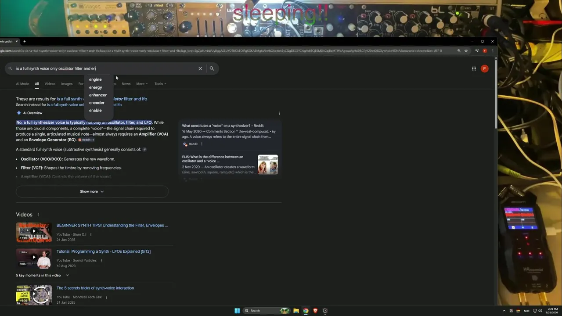Open Brave browser from the taskbar

(315, 311)
